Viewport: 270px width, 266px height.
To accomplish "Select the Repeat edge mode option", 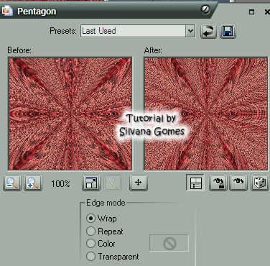I will coord(105,231).
